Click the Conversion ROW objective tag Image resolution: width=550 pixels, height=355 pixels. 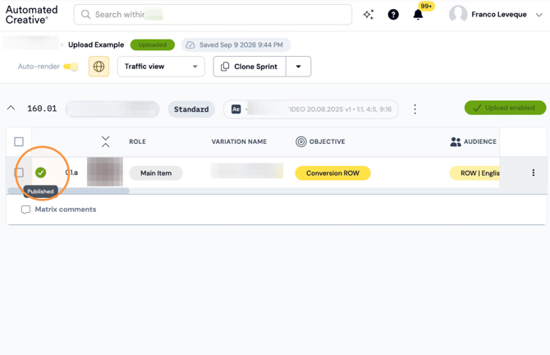[332, 173]
